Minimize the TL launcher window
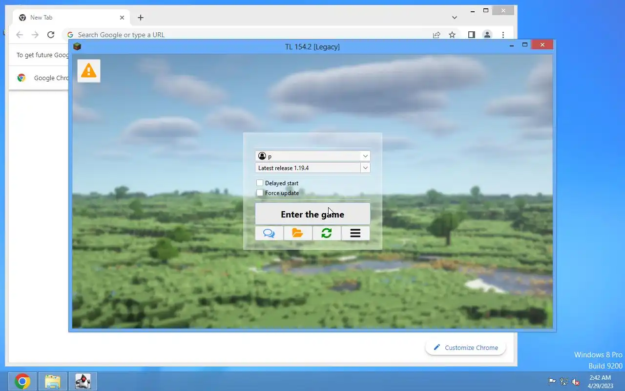 point(512,45)
